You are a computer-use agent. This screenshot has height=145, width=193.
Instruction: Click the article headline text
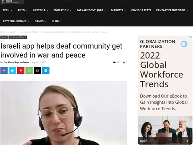pos(61,51)
